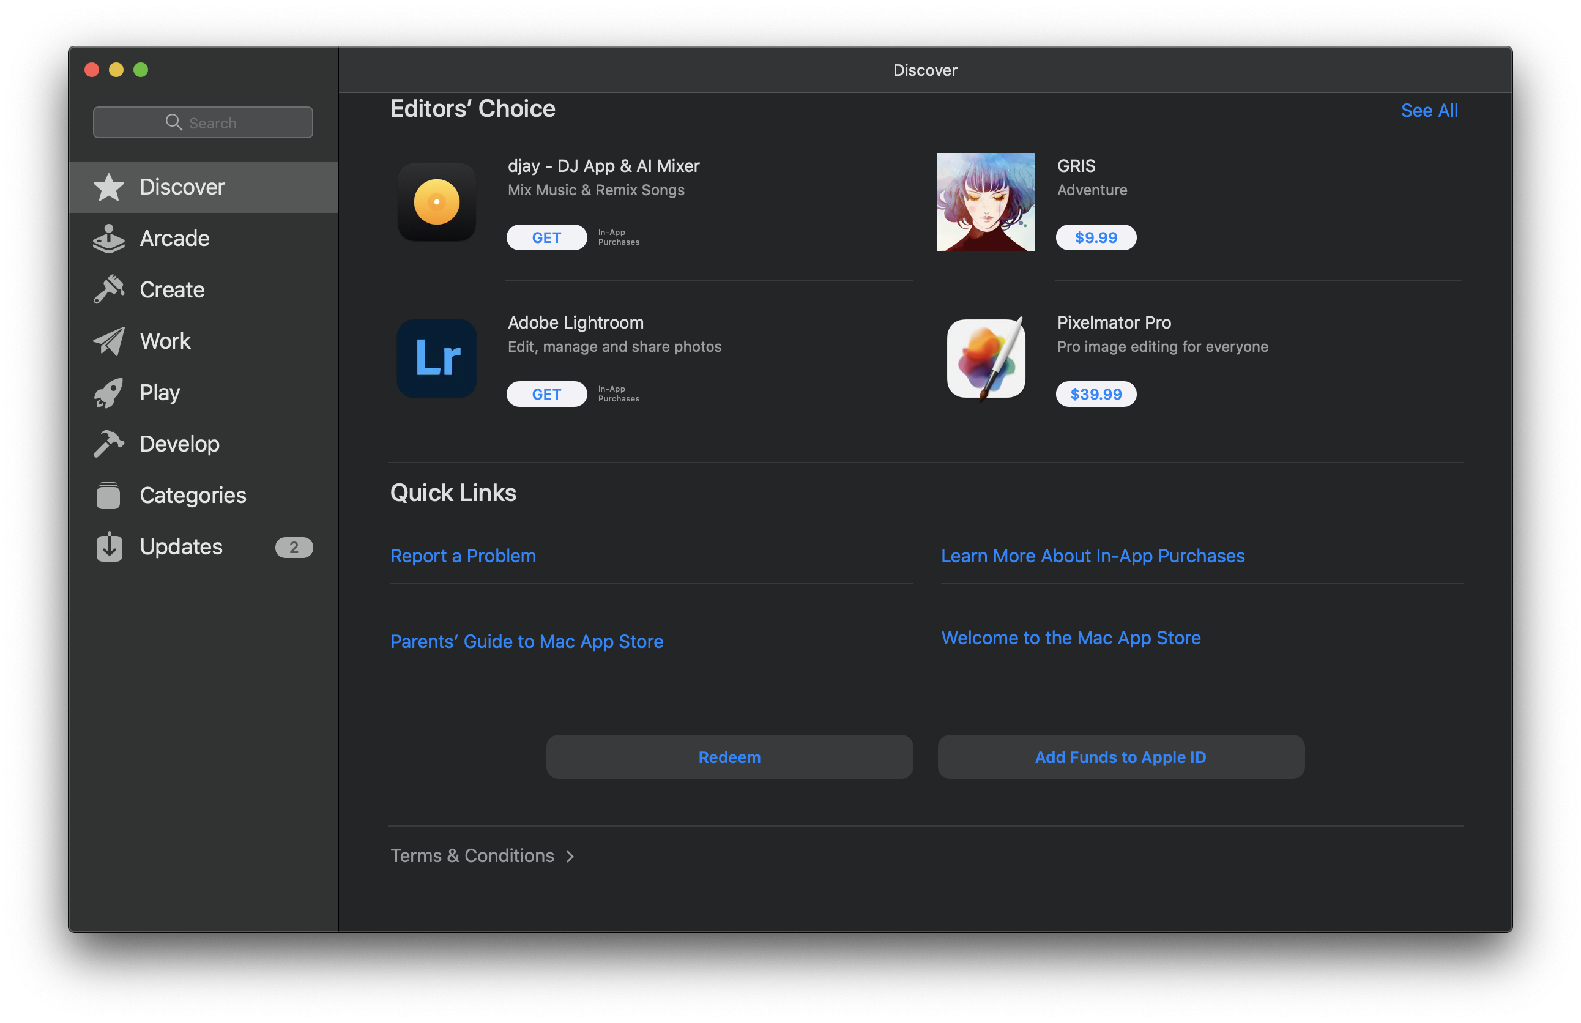1581x1023 pixels.
Task: Click the Discover star icon in sidebar
Action: tap(109, 187)
